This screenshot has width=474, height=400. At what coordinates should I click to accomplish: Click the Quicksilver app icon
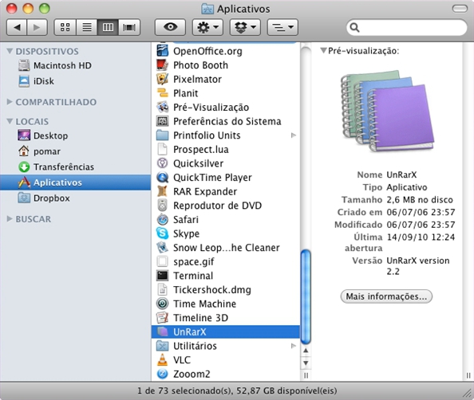point(162,163)
